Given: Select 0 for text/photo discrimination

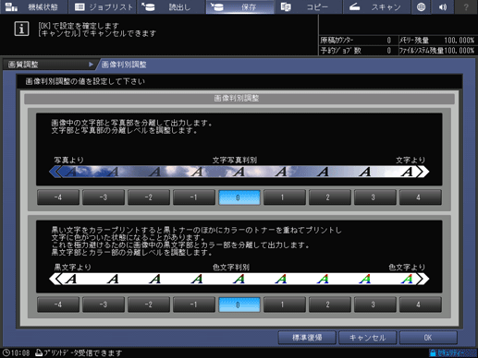Looking at the screenshot, I should (x=239, y=197).
